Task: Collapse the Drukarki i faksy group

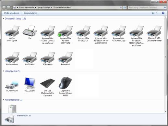Action: (3, 19)
